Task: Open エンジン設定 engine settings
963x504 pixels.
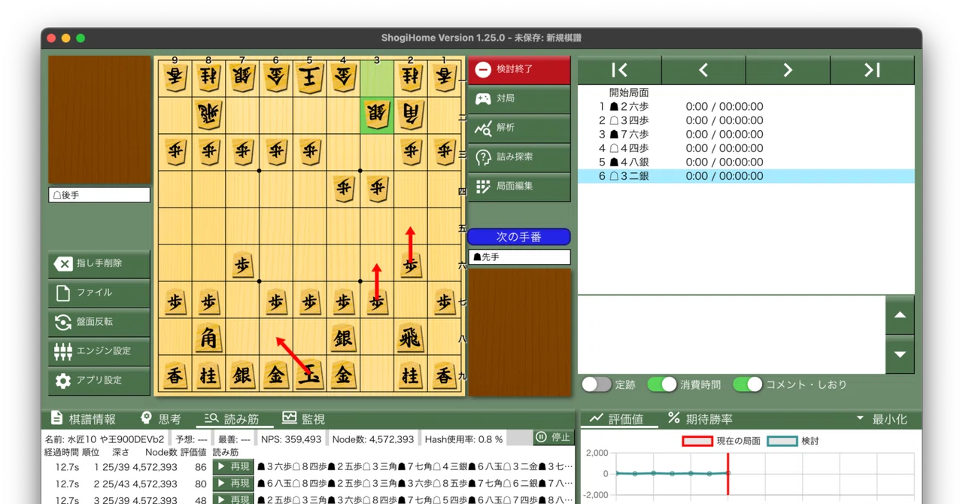Action: point(99,351)
